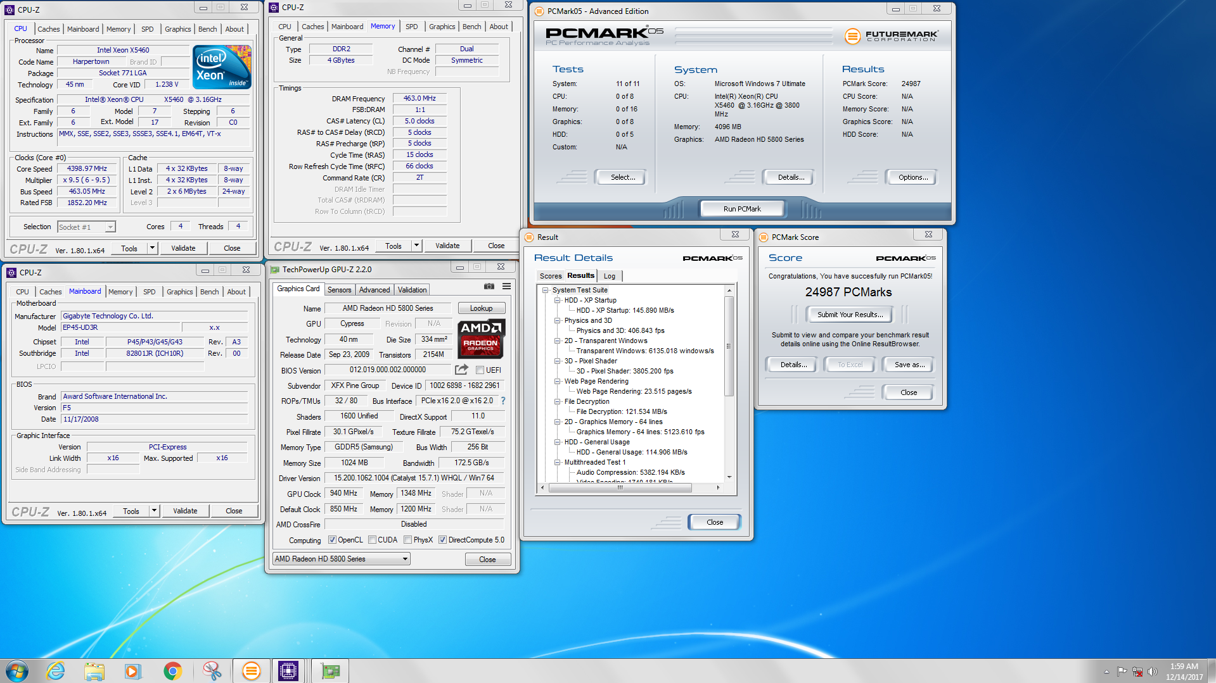This screenshot has height=683, width=1216.
Task: Click the clock in system tray
Action: [1184, 671]
